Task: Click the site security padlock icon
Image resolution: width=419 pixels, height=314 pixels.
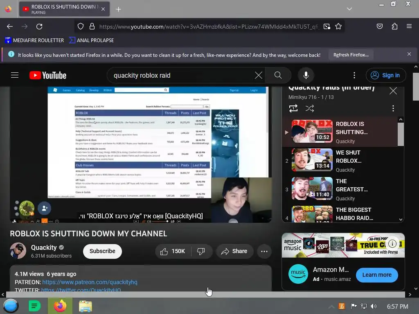Action: tap(92, 27)
